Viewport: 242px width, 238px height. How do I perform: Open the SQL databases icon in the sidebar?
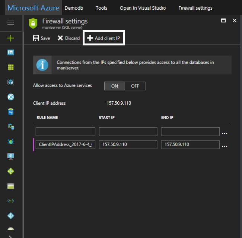pyautogui.click(x=11, y=112)
